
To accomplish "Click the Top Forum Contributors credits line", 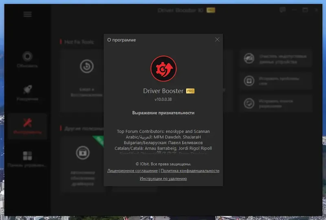I will click(x=163, y=131).
